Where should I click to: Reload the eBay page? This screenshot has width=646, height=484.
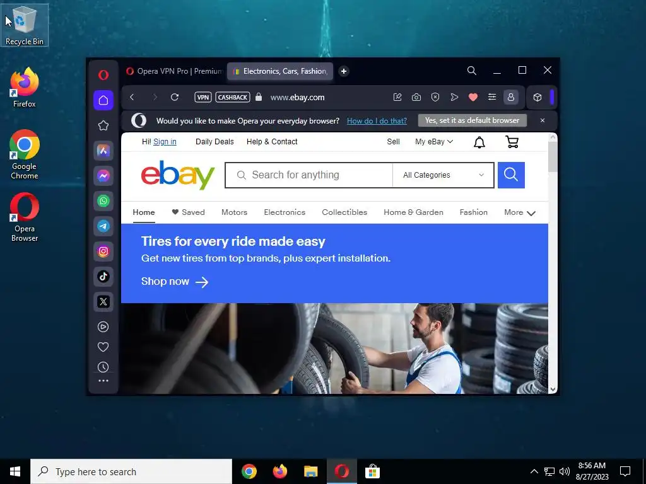(175, 97)
